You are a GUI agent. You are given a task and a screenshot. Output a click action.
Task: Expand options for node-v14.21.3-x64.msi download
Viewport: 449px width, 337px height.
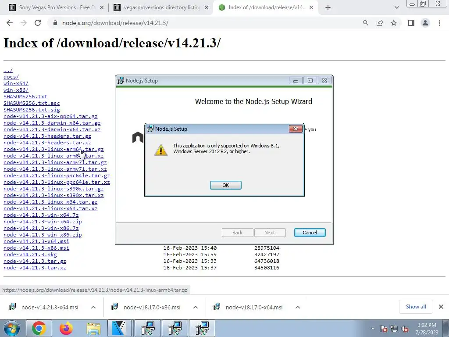click(x=93, y=307)
